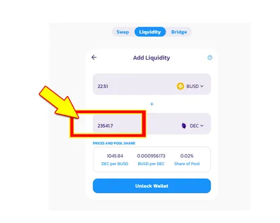Click the Prices and Pool Share label
280x223 pixels.
pyautogui.click(x=114, y=143)
